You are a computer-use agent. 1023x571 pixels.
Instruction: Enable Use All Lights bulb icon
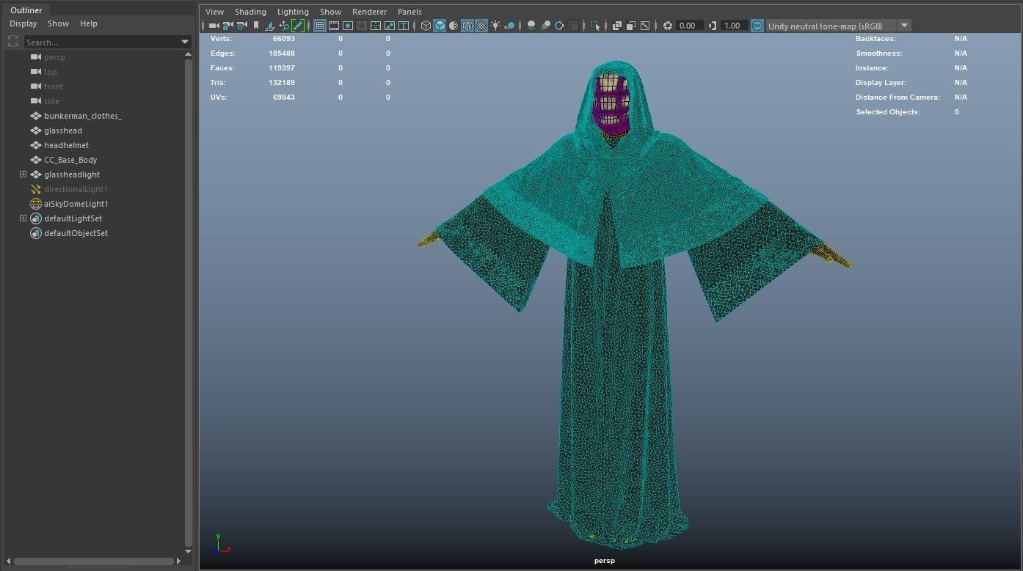click(495, 26)
